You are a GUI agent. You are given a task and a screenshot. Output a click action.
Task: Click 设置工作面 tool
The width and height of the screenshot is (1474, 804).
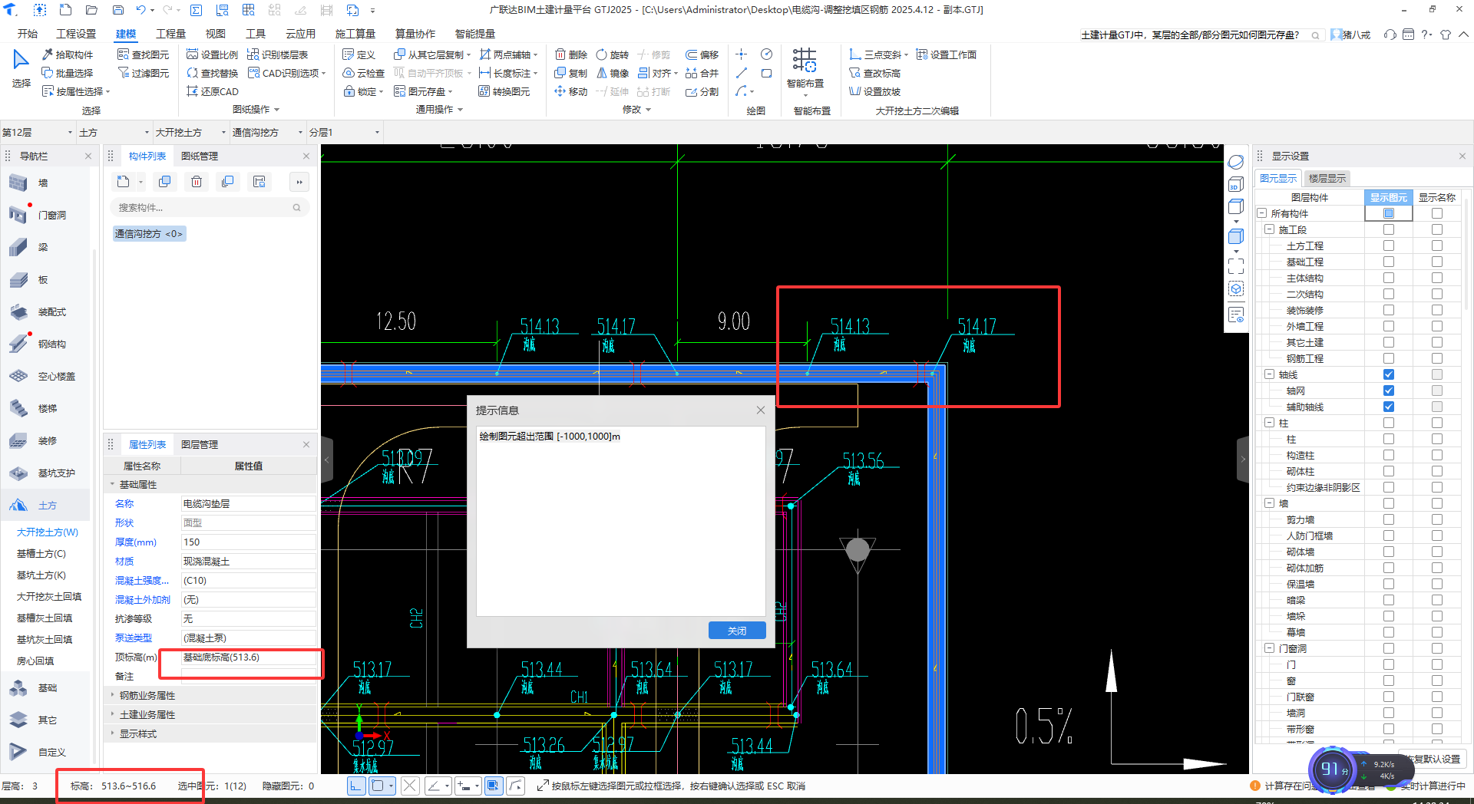click(946, 54)
